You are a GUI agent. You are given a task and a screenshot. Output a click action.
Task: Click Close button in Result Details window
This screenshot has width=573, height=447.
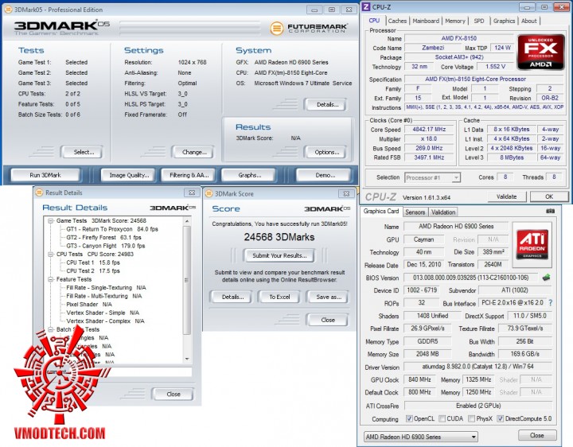[x=173, y=394]
